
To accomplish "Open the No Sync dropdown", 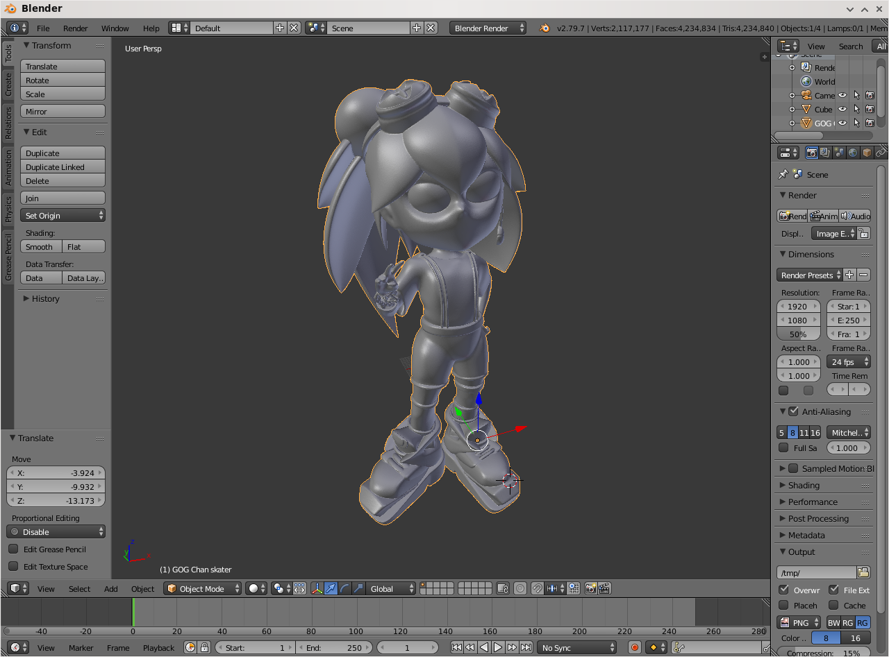I will coord(576,647).
